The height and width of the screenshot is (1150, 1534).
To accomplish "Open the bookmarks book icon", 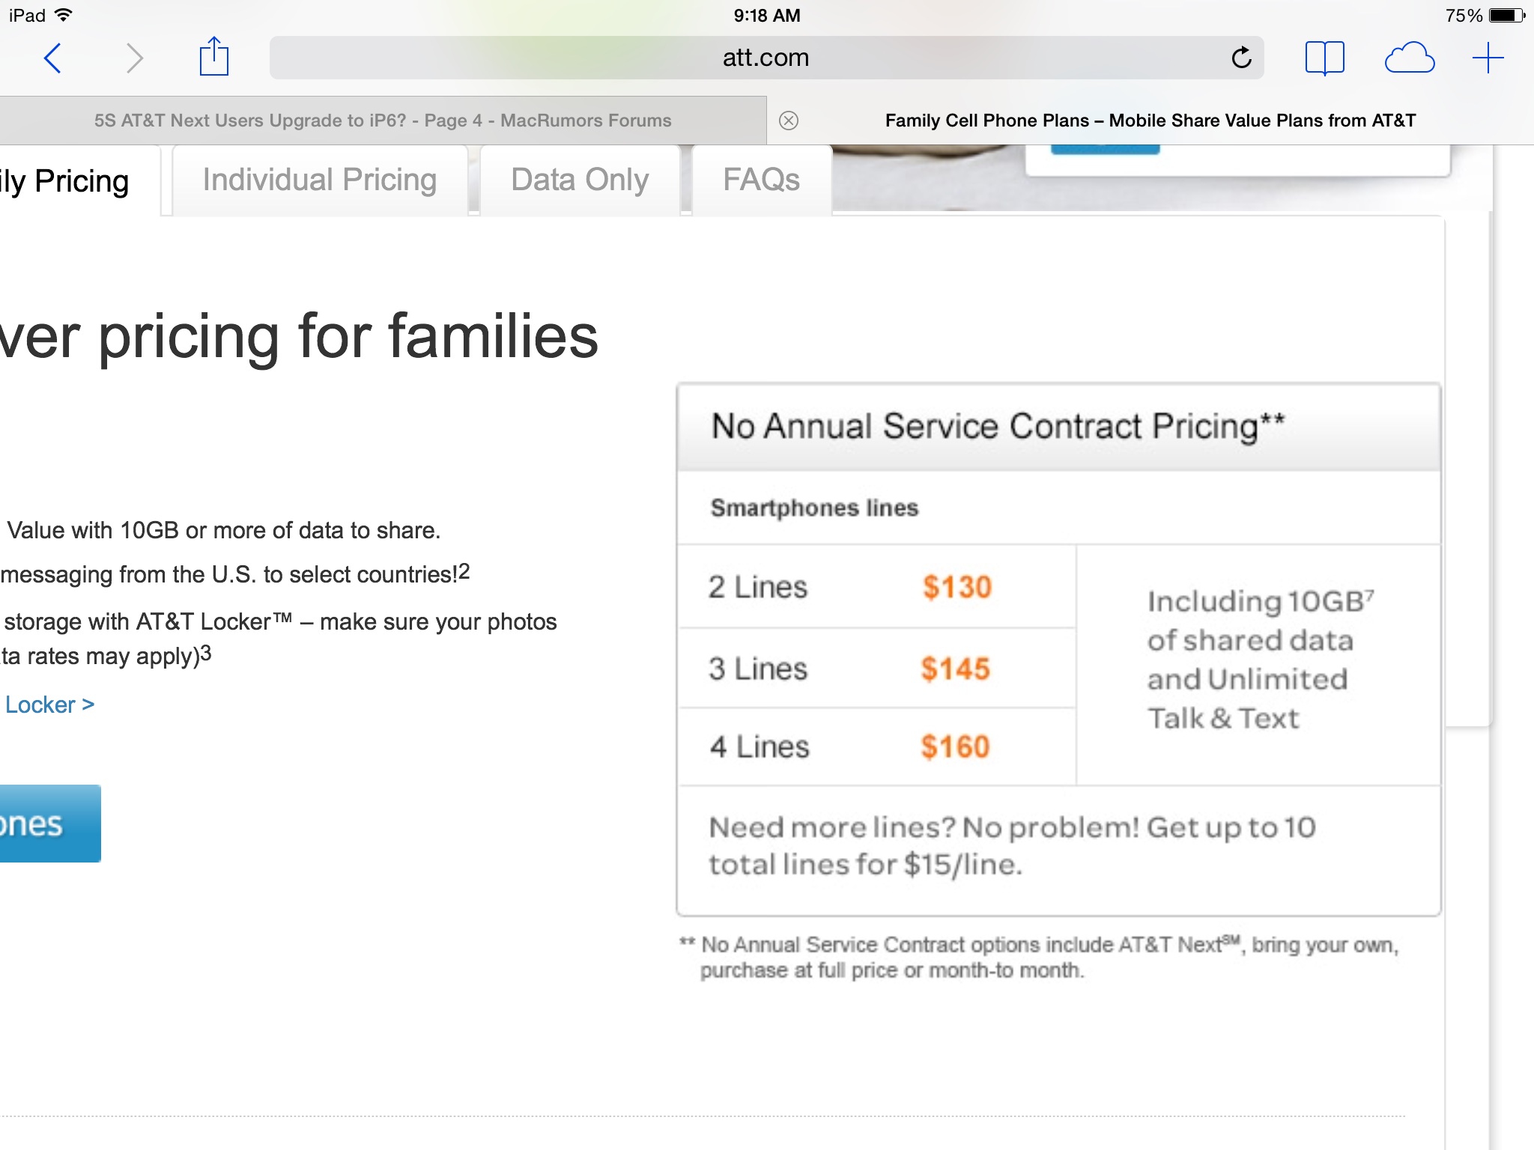I will [x=1324, y=58].
